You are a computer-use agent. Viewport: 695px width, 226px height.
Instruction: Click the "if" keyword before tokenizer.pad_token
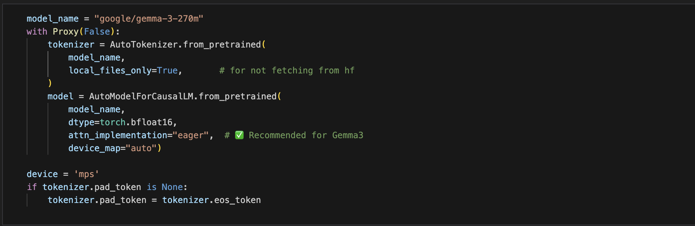point(32,187)
